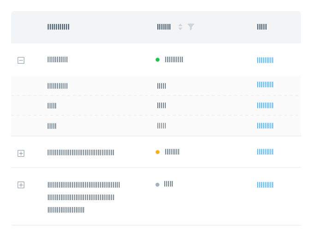The width and height of the screenshot is (312, 237).
Task: Click the sort up arrow in the header
Action: [x=180, y=25]
